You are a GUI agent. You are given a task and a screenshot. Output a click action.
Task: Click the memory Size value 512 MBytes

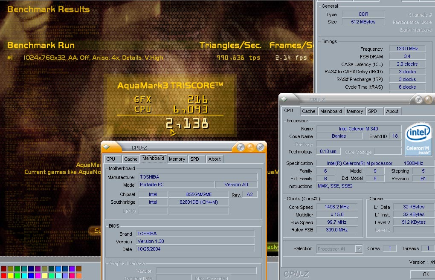click(363, 22)
